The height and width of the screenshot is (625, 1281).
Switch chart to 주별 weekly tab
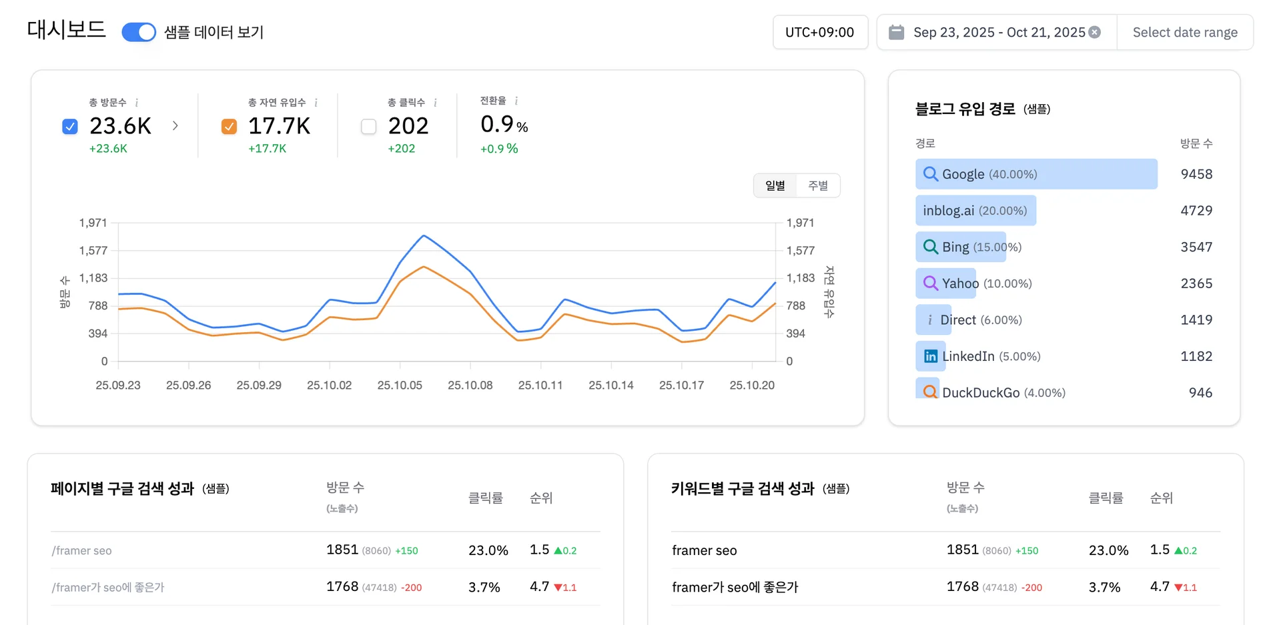coord(817,185)
